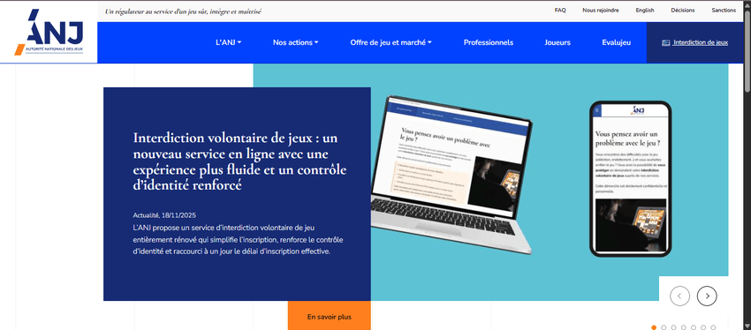The width and height of the screenshot is (751, 330).
Task: Select the first orange carousel dot
Action: pyautogui.click(x=654, y=327)
